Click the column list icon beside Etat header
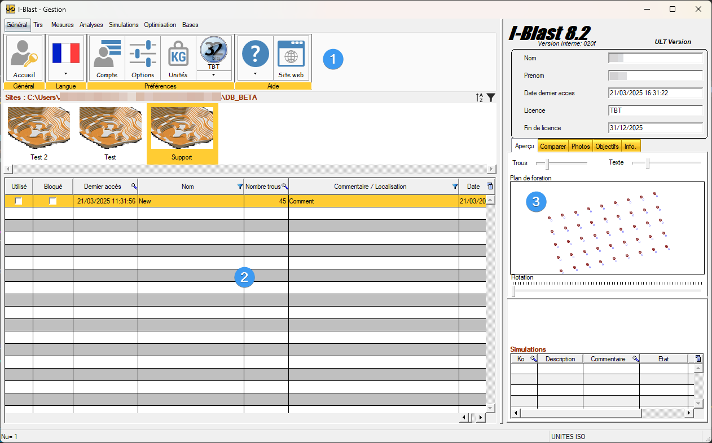The width and height of the screenshot is (712, 443). coord(698,358)
